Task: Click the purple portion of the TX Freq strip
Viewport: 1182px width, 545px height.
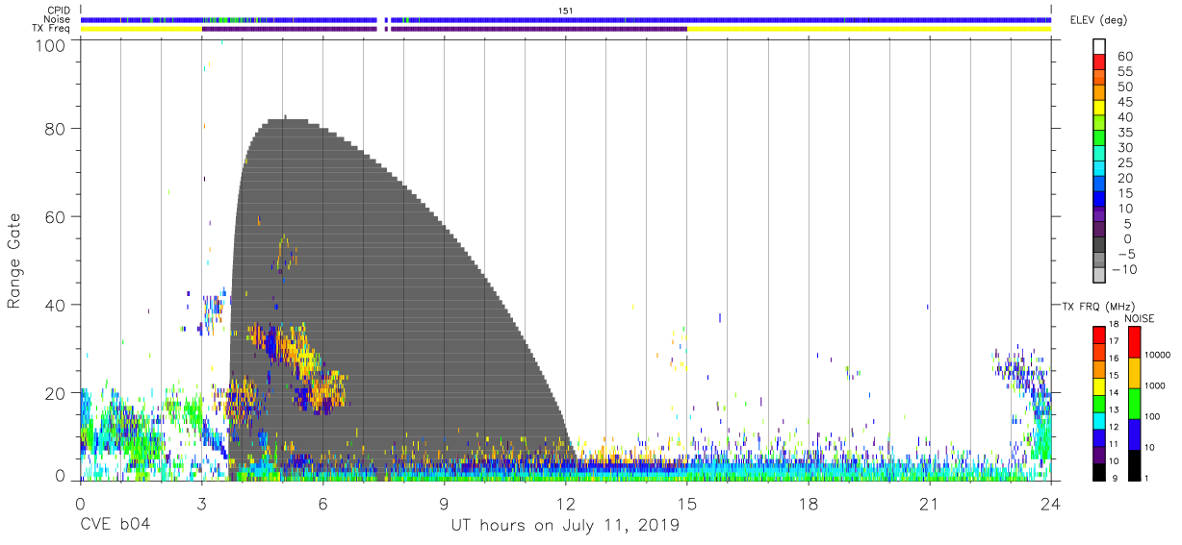Action: [443, 29]
